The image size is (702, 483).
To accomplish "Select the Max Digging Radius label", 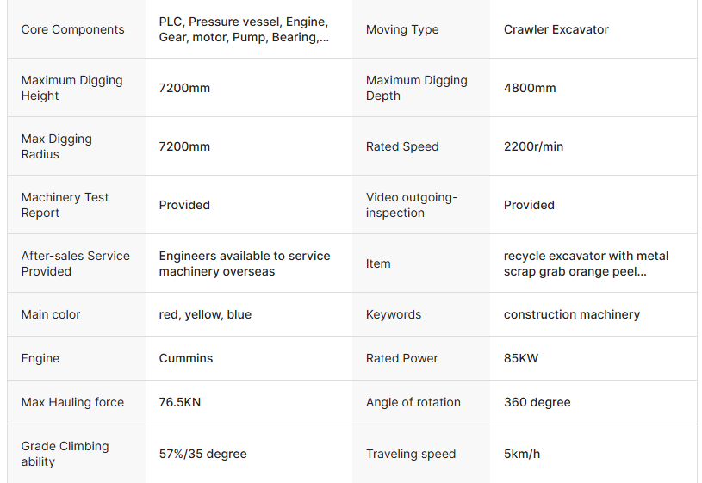I will [56, 146].
